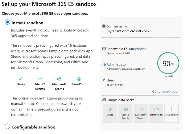185x134 pixels.
Task: Click the Administrator person icon
Action: click(x=104, y=65)
